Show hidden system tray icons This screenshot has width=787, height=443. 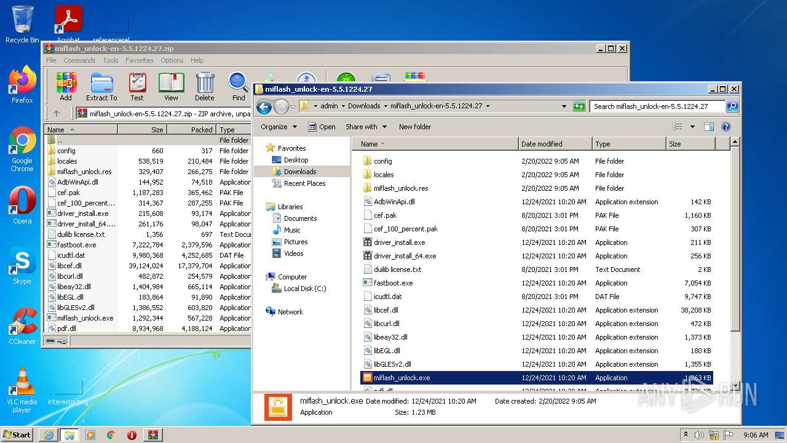tap(686, 435)
